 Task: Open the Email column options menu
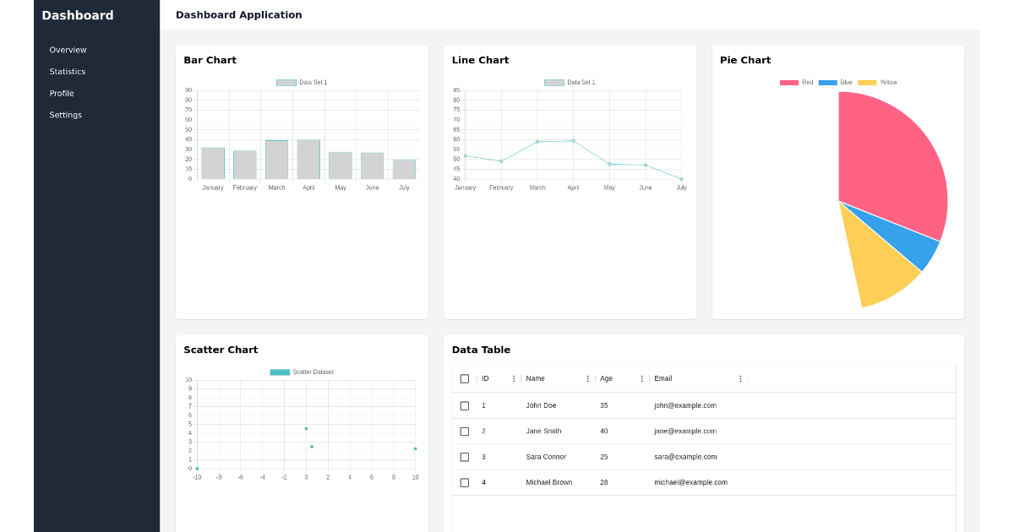(x=740, y=378)
